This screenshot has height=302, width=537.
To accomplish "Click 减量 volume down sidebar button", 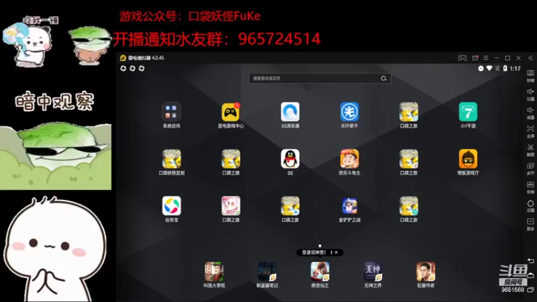I will pos(530,113).
